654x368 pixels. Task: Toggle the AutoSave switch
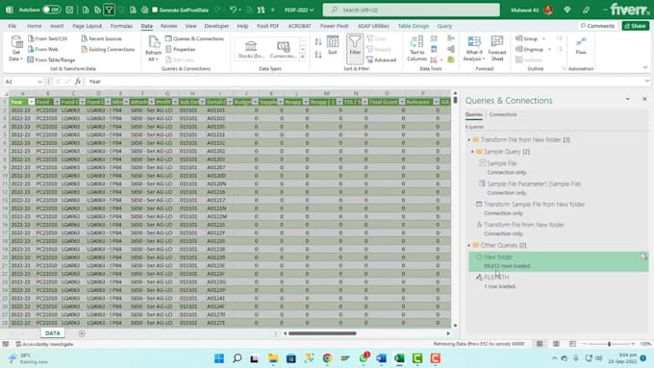tap(51, 10)
